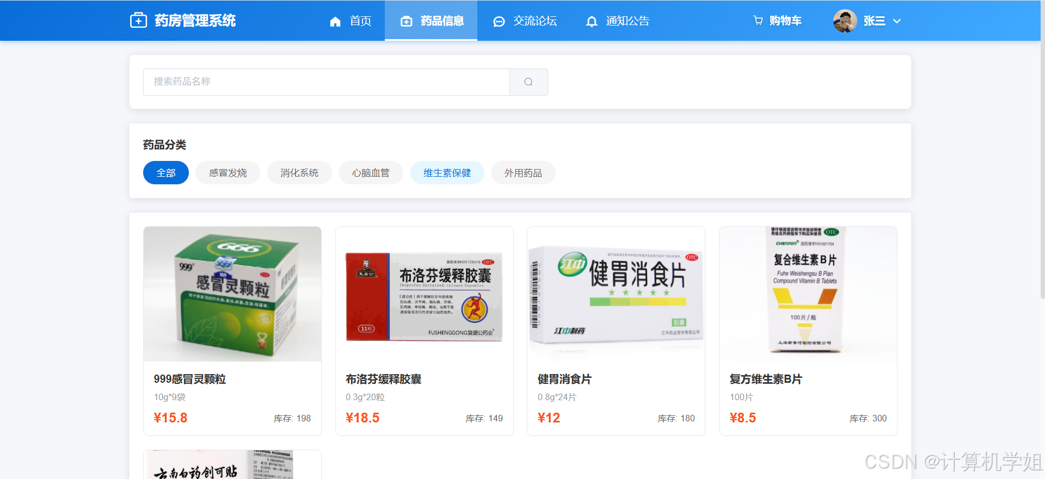
Task: Filter by 维生素保健 category
Action: (447, 173)
